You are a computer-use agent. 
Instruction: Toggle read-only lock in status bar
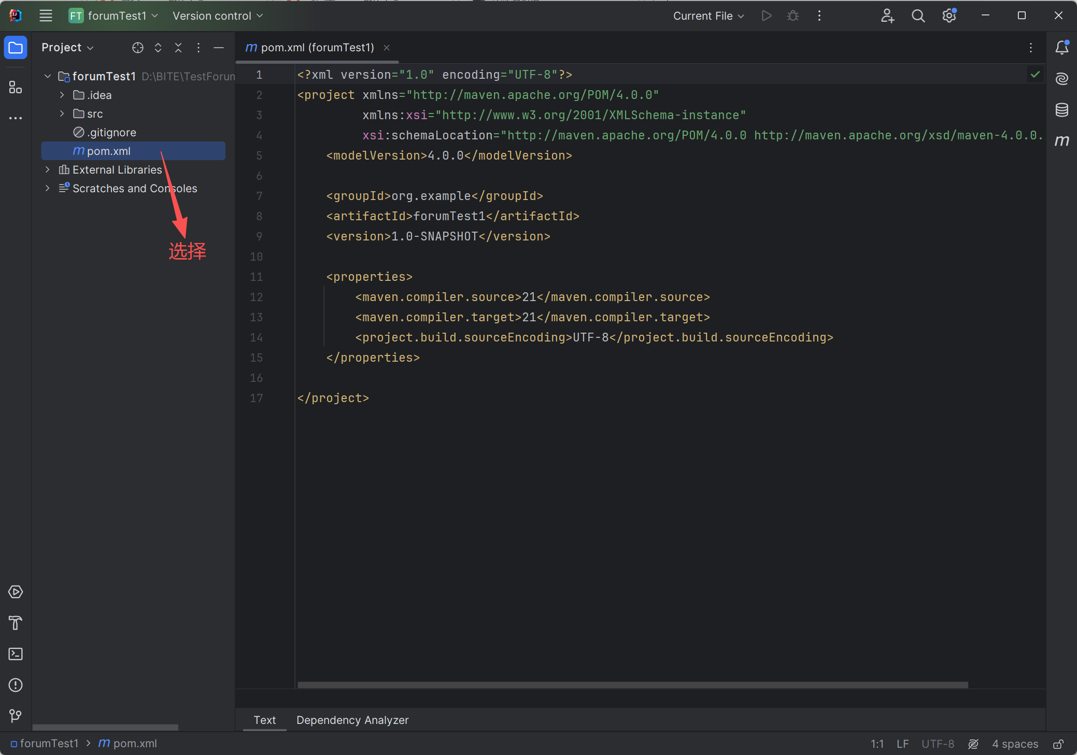(x=1058, y=744)
